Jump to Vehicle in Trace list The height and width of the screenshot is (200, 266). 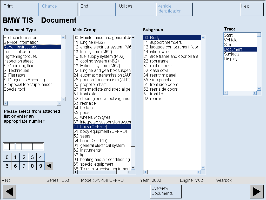coord(231,40)
